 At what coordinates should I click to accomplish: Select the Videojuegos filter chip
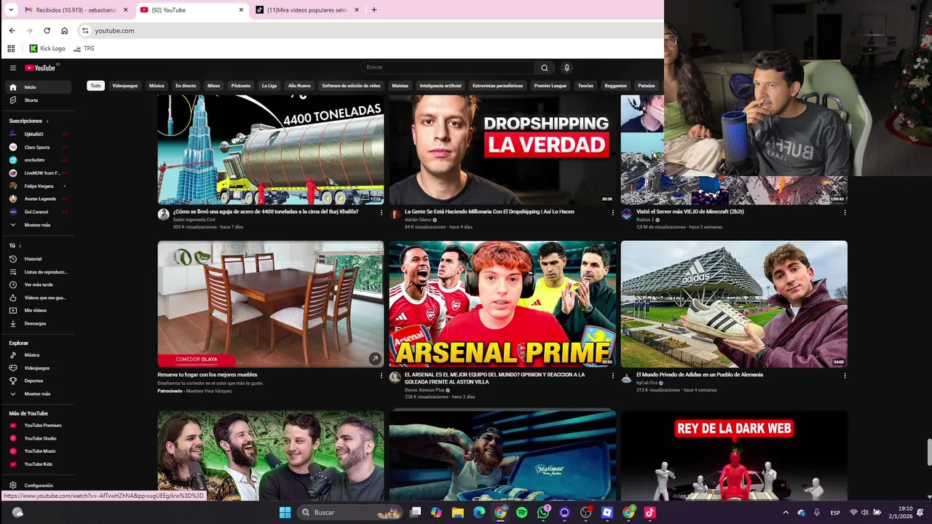(x=125, y=86)
